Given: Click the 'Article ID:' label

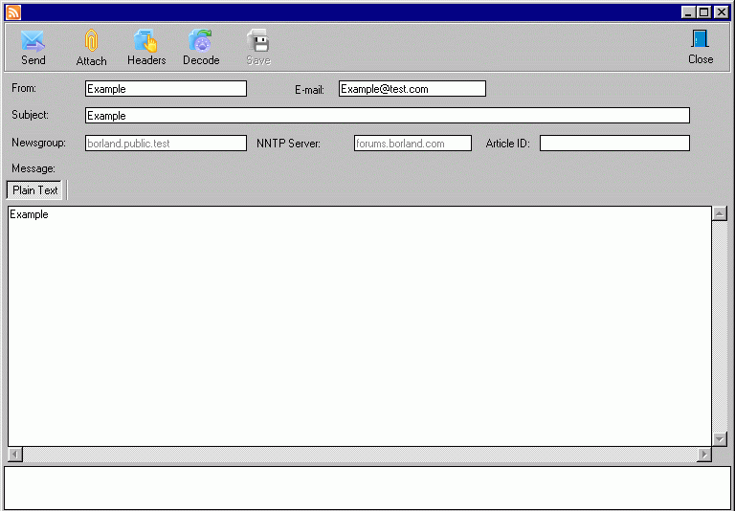Looking at the screenshot, I should coord(507,144).
